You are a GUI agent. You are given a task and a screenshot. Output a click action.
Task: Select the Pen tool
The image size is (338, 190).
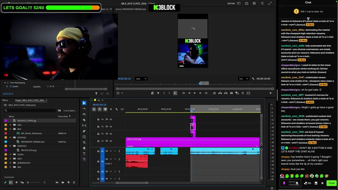click(84, 131)
